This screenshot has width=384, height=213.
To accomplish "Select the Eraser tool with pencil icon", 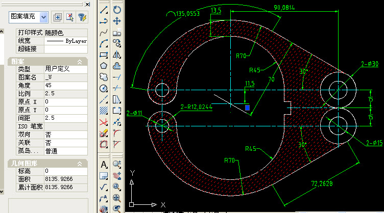I will coord(104,133).
